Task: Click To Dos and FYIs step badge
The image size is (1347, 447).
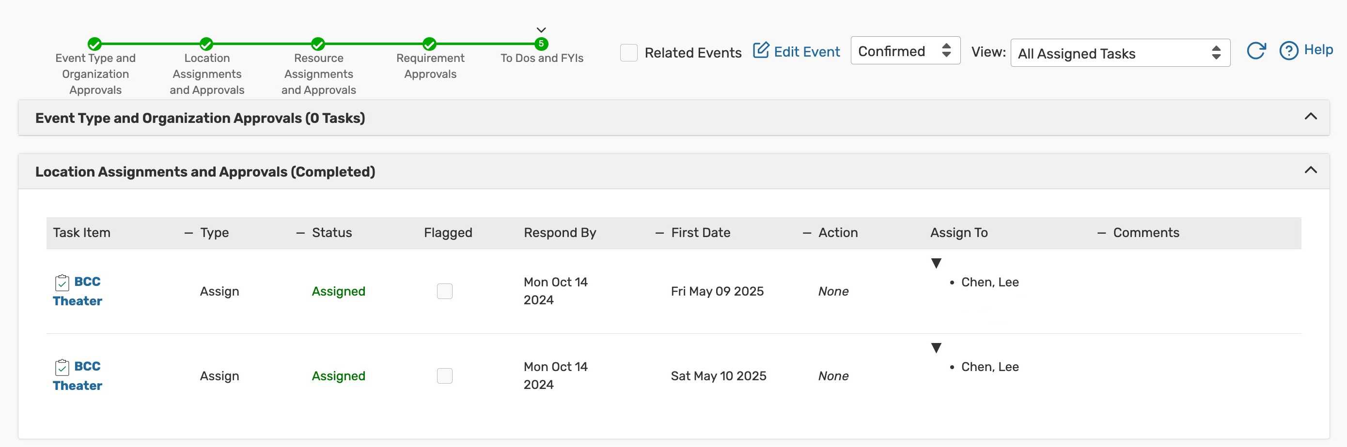Action: click(541, 44)
